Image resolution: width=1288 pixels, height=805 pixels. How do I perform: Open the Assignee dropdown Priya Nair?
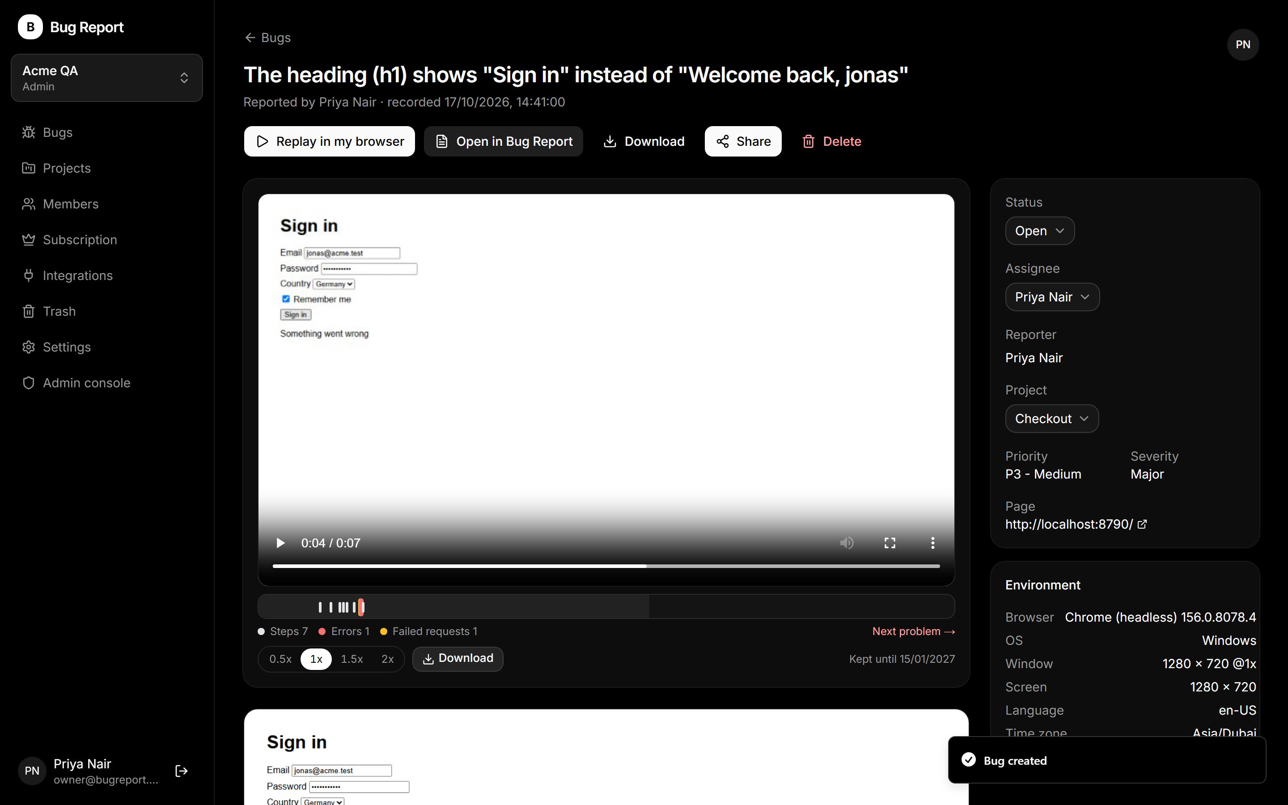pos(1052,297)
